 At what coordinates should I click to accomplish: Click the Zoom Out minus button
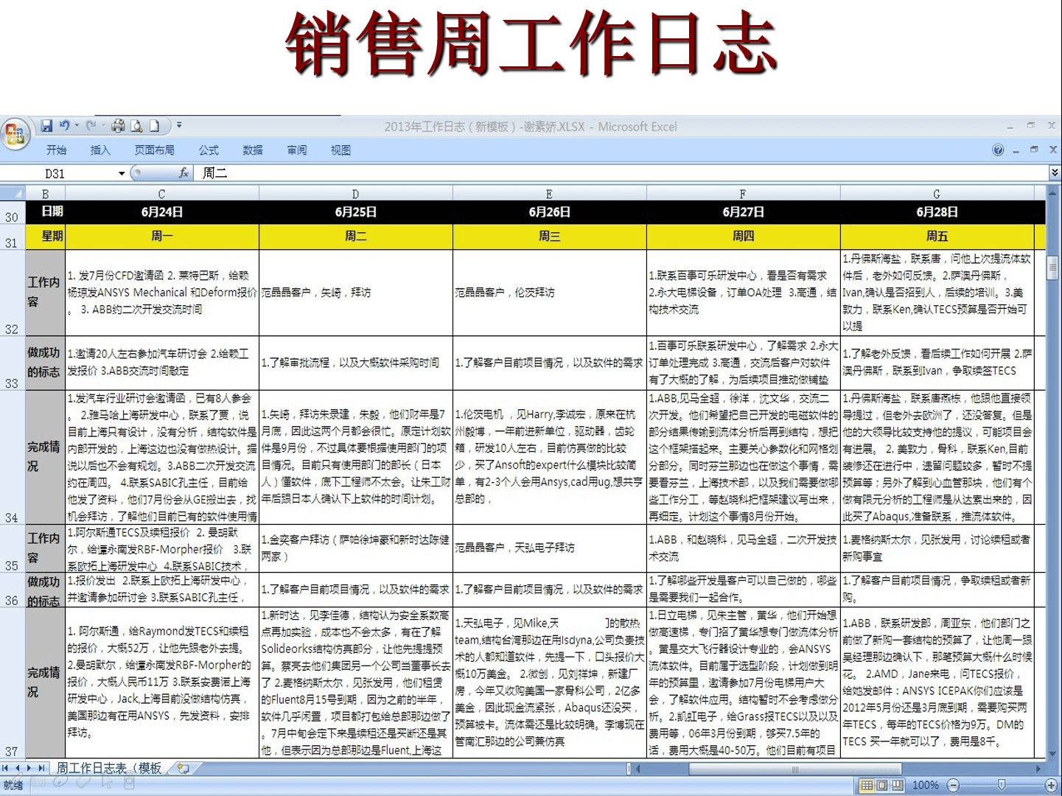pos(953,786)
